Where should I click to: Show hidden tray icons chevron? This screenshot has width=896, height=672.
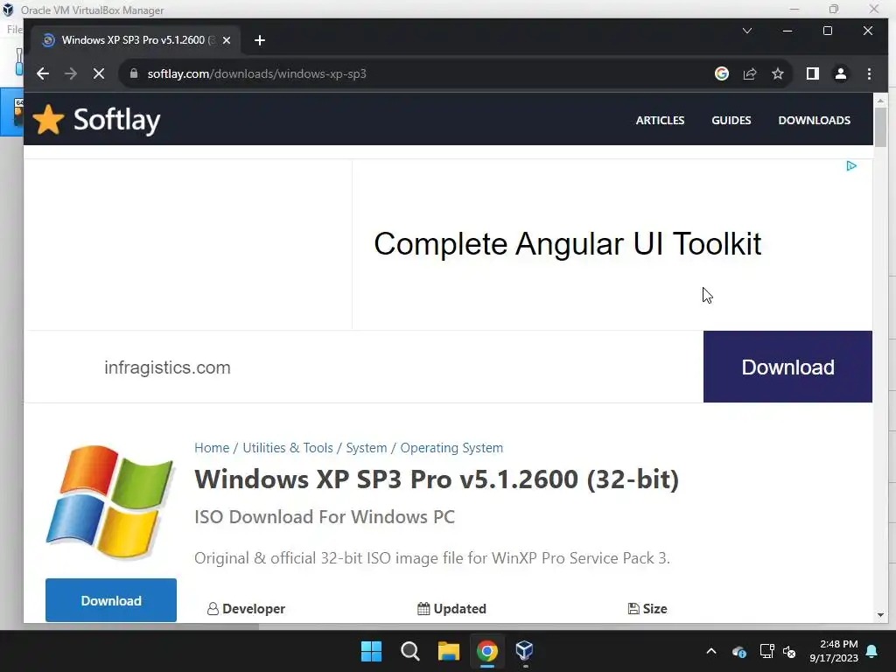pos(710,651)
